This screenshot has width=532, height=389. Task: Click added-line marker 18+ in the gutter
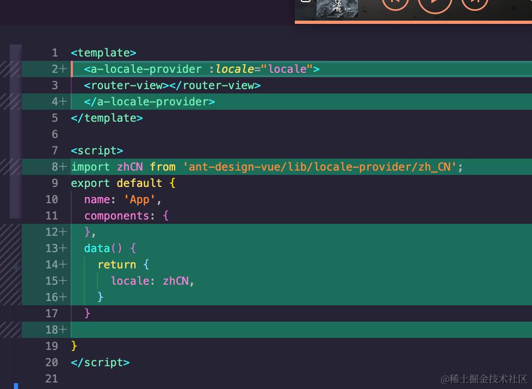(57, 330)
